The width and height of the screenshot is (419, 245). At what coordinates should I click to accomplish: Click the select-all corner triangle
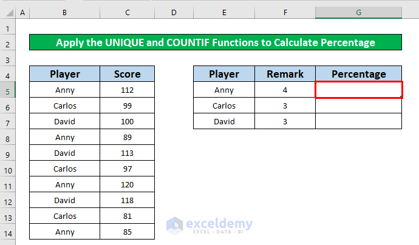click(7, 13)
